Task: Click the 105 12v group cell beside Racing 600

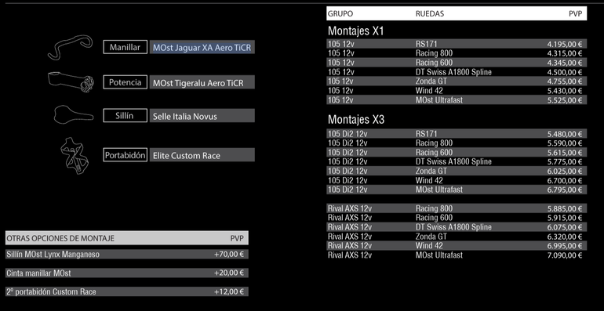Action: [x=341, y=63]
